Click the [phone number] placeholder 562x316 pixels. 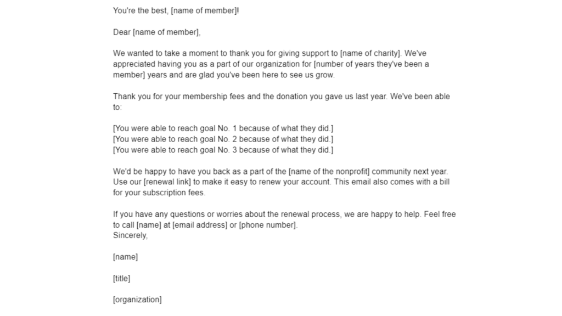click(x=267, y=225)
